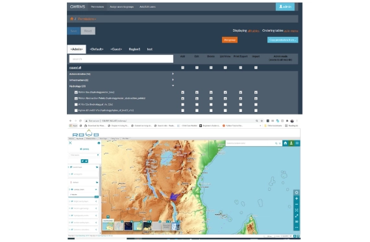Close the layers side panel with X
The image size is (370, 242).
tap(70, 143)
